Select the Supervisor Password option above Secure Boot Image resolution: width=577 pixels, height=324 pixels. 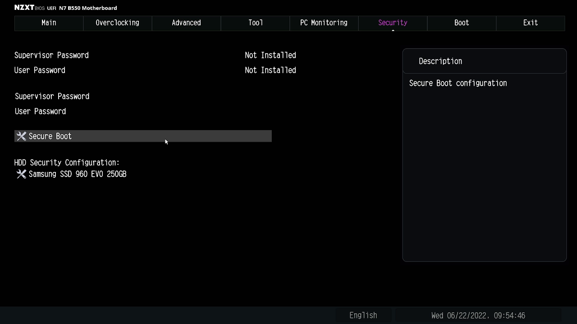[x=52, y=96]
